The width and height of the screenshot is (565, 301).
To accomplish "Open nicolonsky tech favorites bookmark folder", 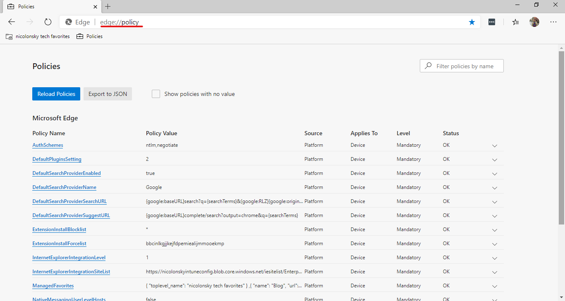I will click(x=38, y=36).
